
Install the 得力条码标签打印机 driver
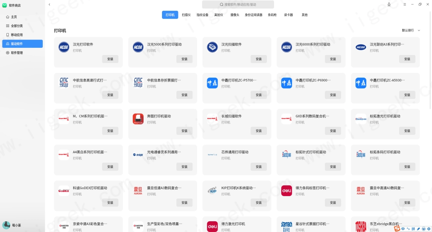(x=333, y=203)
